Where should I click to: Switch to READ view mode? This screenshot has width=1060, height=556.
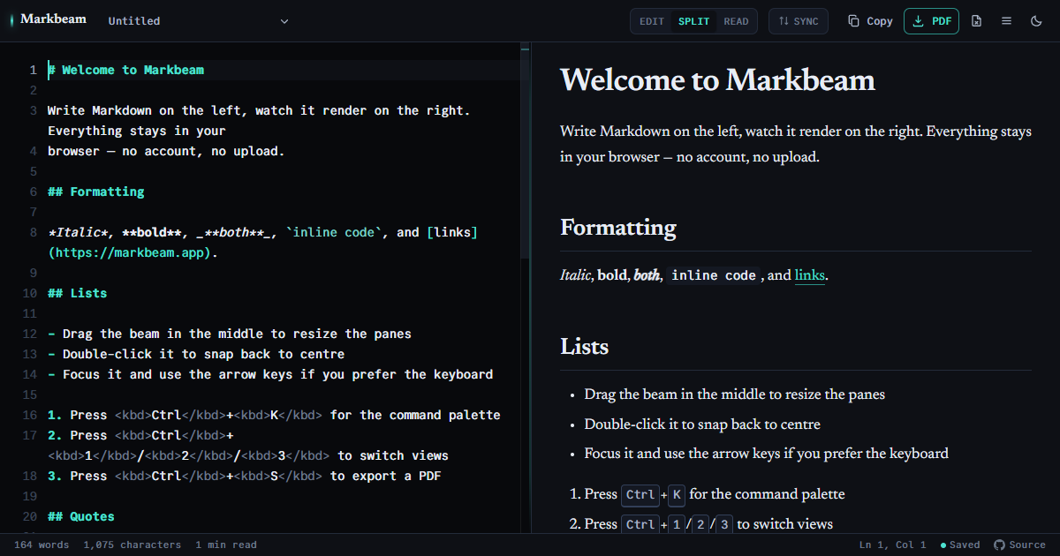pos(736,21)
